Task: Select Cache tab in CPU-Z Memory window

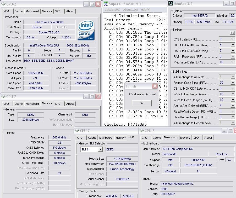Action: pos(19,104)
